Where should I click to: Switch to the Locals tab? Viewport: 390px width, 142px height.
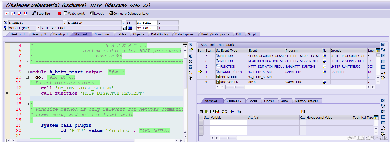253,101
